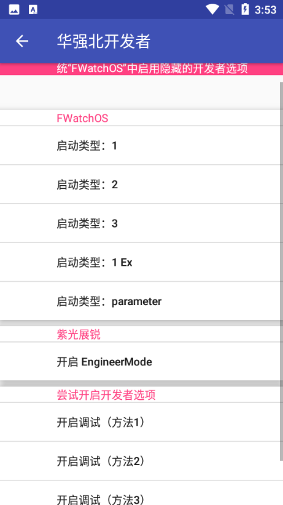This screenshot has width=283, height=505.
Task: Open 开启 EngineerMode option
Action: pos(141,362)
